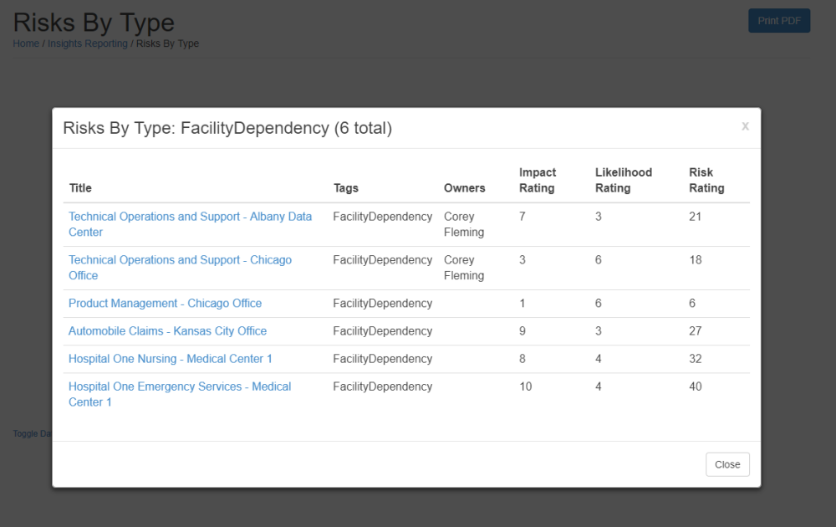This screenshot has height=527, width=836.
Task: Click risk rating 27 in Automobile Claims row
Action: pyautogui.click(x=696, y=330)
